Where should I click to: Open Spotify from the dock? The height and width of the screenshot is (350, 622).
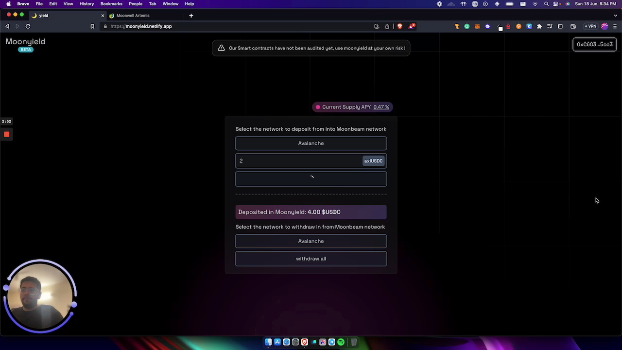tap(341, 342)
